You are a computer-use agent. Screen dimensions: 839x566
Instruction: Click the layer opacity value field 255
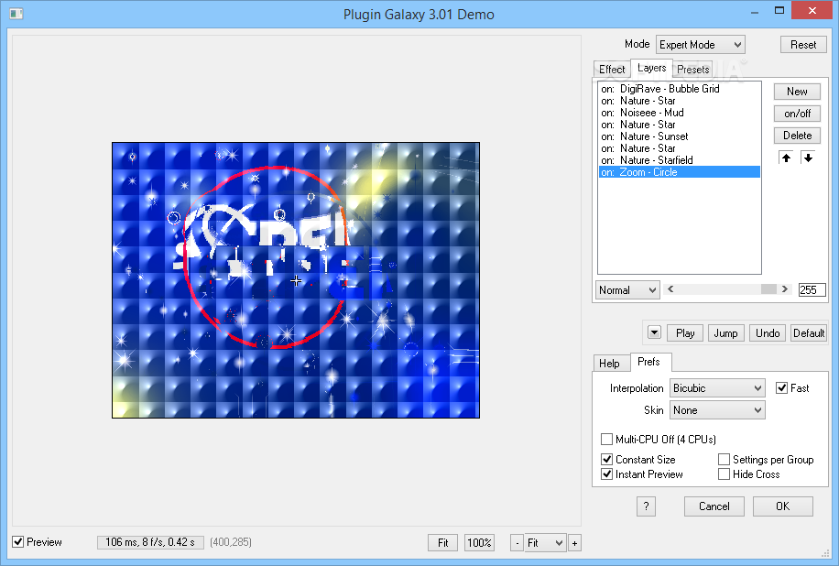(812, 290)
